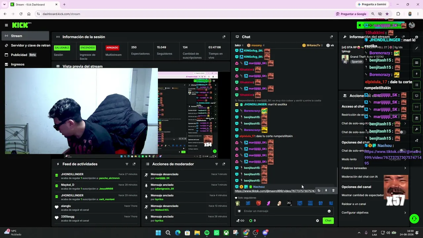Click JHONDILLINGER 'hace 27 minutos' activity entry
This screenshot has height=238, width=423.
97,176
